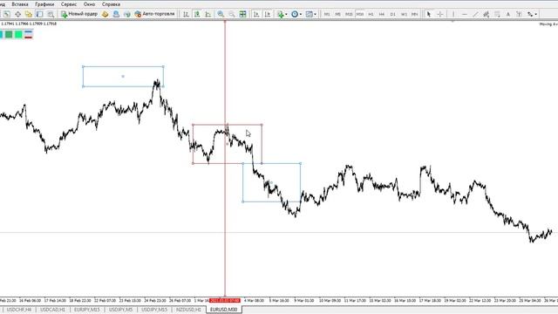Open the Вставка menu
This screenshot has width=558, height=314.
coord(20,4)
